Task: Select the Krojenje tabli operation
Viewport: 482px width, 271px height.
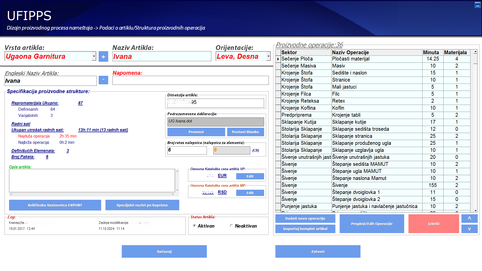Action: click(x=377, y=115)
